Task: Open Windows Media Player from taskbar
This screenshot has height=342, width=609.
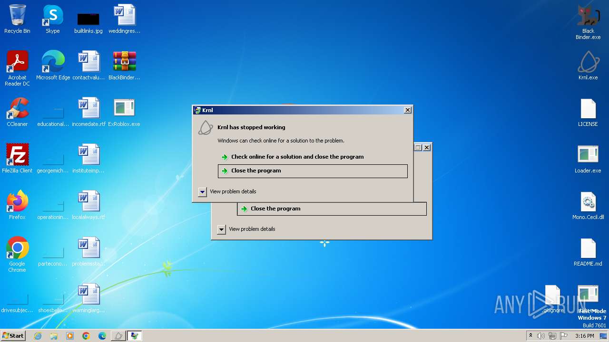Action: point(70,336)
